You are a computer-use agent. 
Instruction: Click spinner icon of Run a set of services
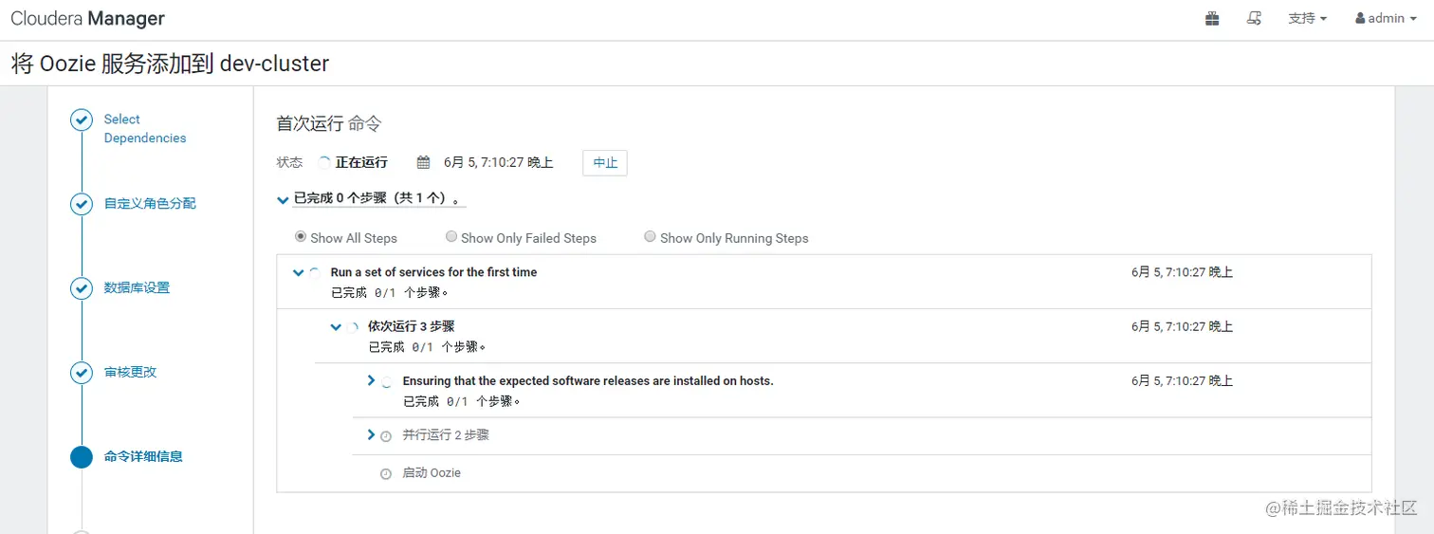point(314,273)
